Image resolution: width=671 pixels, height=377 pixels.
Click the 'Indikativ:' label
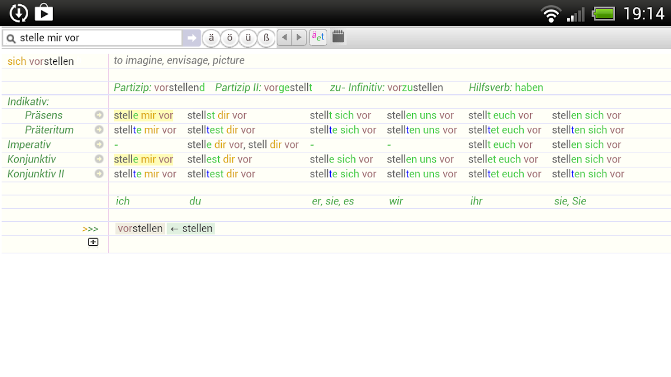28,101
